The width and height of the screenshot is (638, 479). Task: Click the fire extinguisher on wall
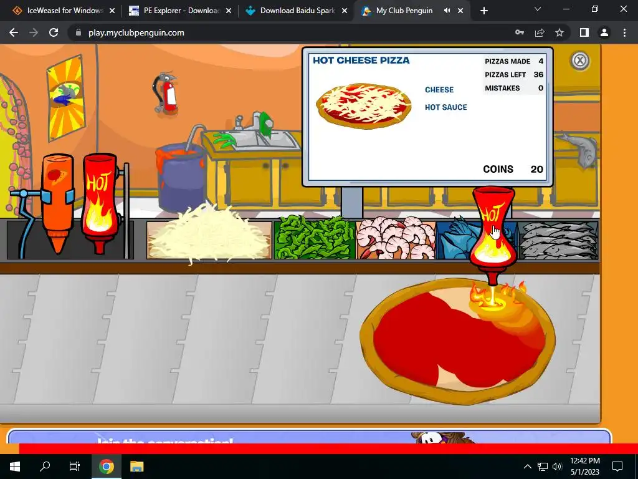click(165, 94)
